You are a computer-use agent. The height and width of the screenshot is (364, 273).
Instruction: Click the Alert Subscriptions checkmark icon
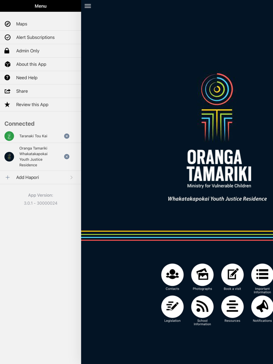8,37
